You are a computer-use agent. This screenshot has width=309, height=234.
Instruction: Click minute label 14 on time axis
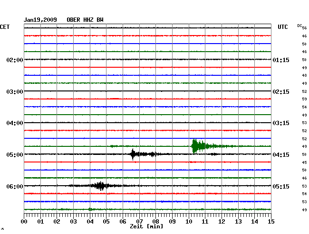pos(254,222)
